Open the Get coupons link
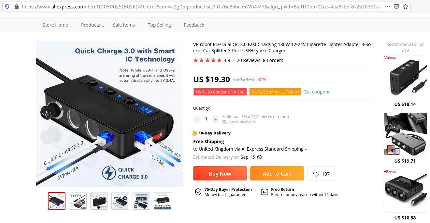This screenshot has height=223, width=430. point(317,92)
